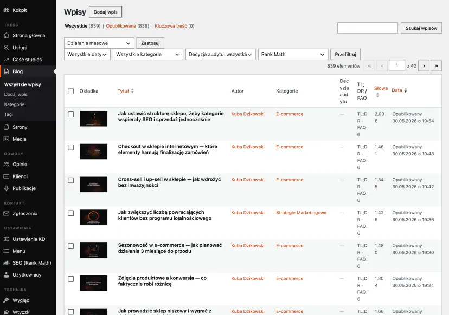Tick the 'Zdjęcia produktowe a konwersja' checkbox

tap(70, 279)
